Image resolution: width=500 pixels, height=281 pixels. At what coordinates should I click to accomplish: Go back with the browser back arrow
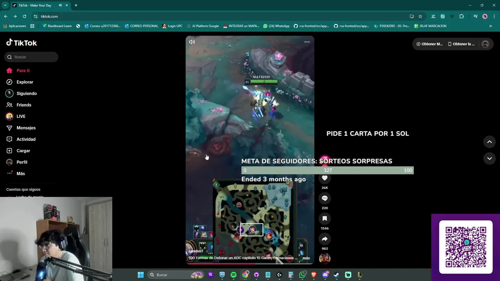5,16
